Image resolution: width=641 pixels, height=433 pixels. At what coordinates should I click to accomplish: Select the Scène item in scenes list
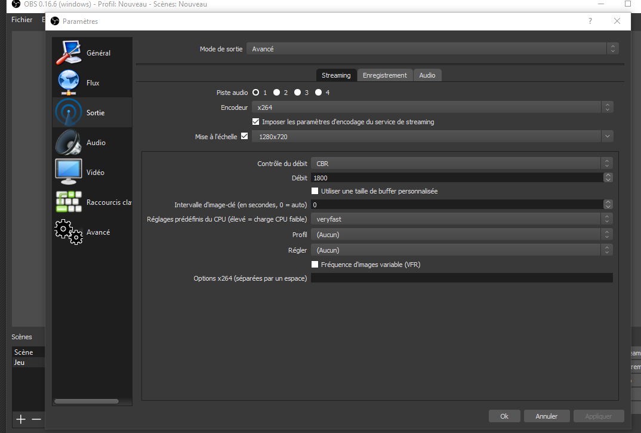(28, 352)
